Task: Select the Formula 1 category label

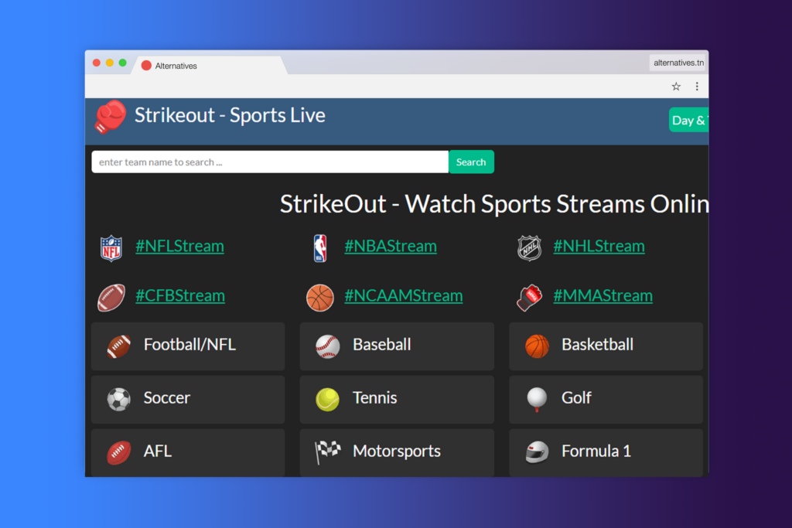Action: click(x=596, y=451)
